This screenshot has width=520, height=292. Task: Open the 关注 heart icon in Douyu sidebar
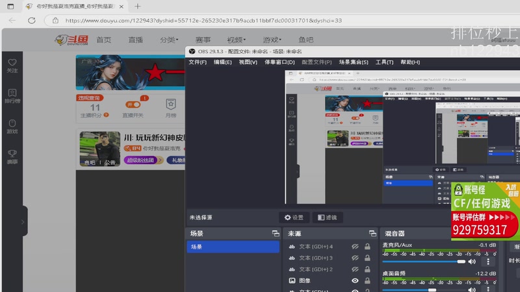coord(12,62)
